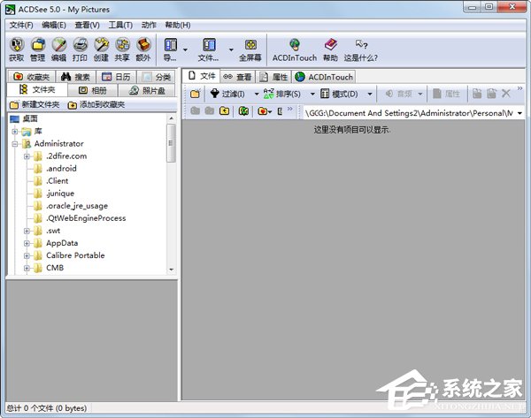Switch to the 收藏夹 tab
531x418 pixels.
[x=31, y=77]
